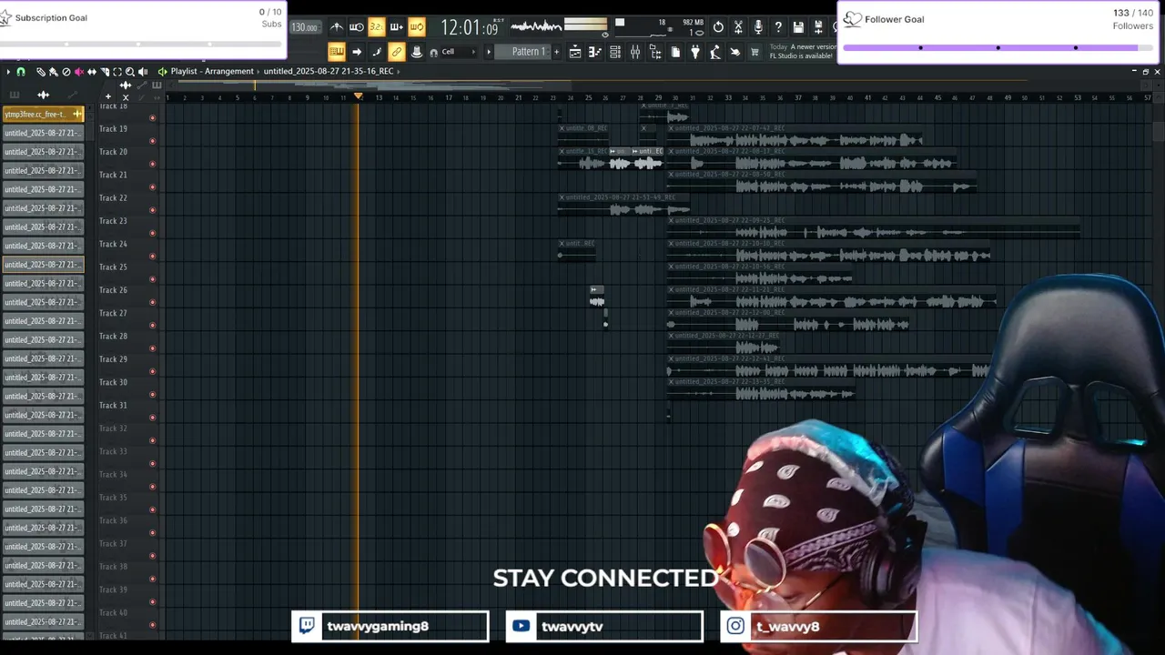Open the plugin picker plug icon

(x=695, y=52)
